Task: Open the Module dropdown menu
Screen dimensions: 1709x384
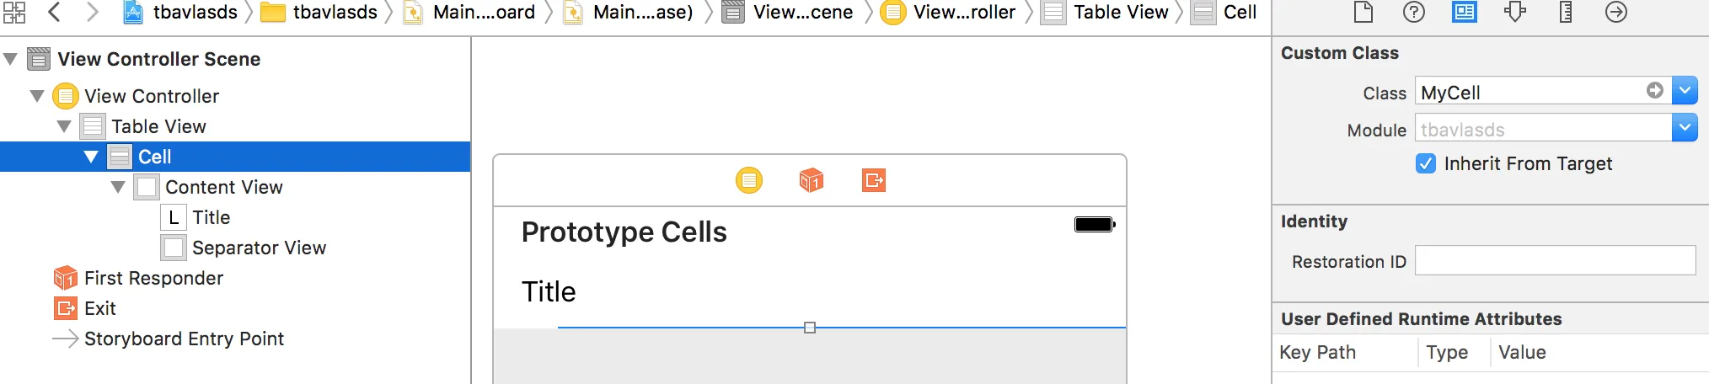Action: click(x=1685, y=128)
